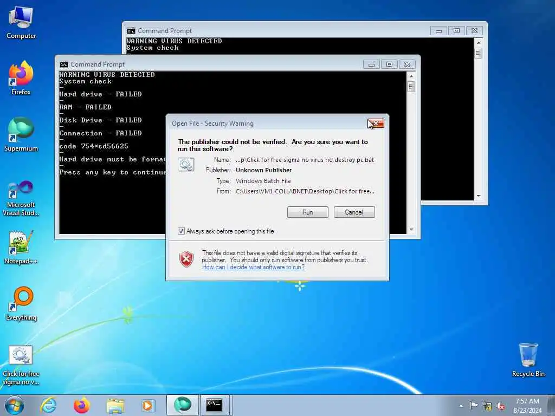This screenshot has width=555, height=416.
Task: Click Cancel in the Security Warning dialog
Action: pos(354,212)
